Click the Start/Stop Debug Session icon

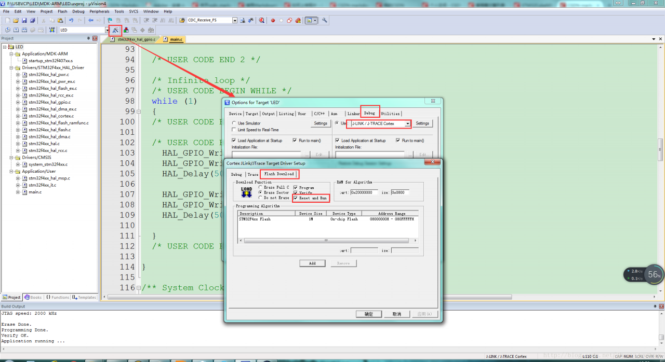point(261,20)
